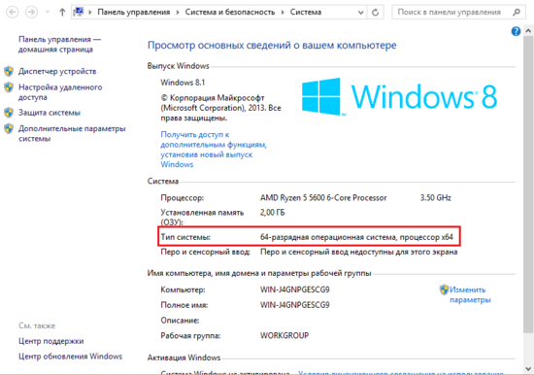
Task: Click processor value 'AMD Ryzen 5 5600 6-Core Processor'
Action: [x=323, y=198]
